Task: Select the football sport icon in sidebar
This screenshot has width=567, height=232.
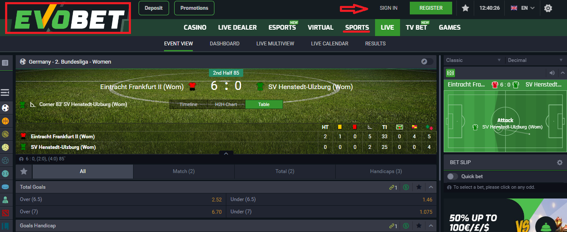Action: coord(6,108)
